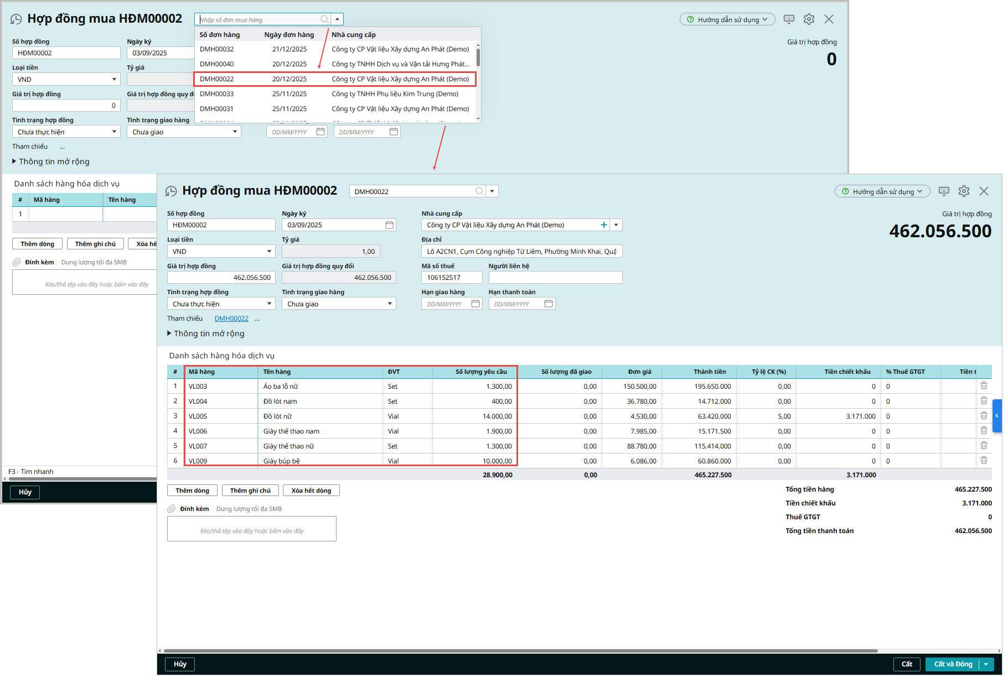This screenshot has height=678, width=1008.
Task: Add new supplier with the plus icon
Action: pyautogui.click(x=603, y=225)
